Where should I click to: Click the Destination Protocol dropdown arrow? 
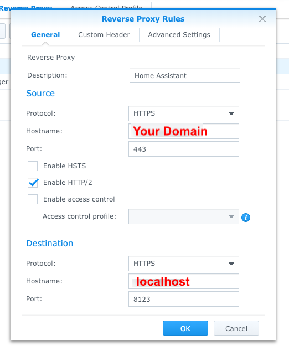[x=231, y=264]
